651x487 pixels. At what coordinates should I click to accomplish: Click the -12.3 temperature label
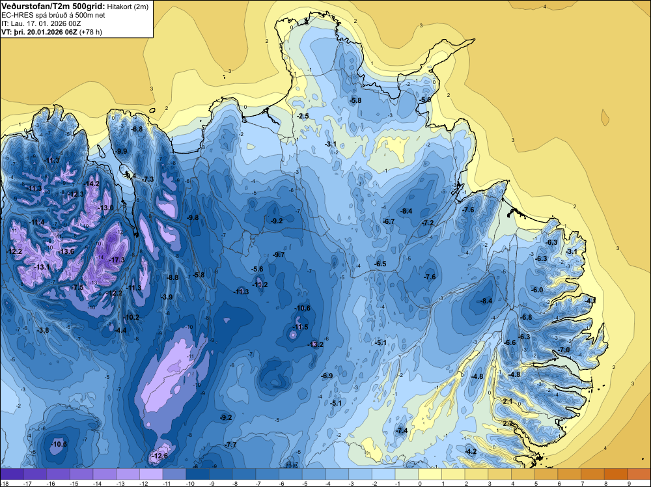(76, 194)
